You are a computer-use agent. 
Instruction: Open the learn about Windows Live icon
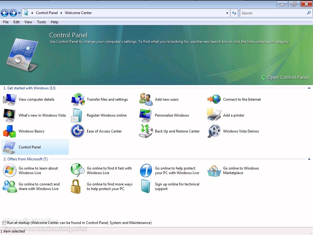(x=9, y=170)
